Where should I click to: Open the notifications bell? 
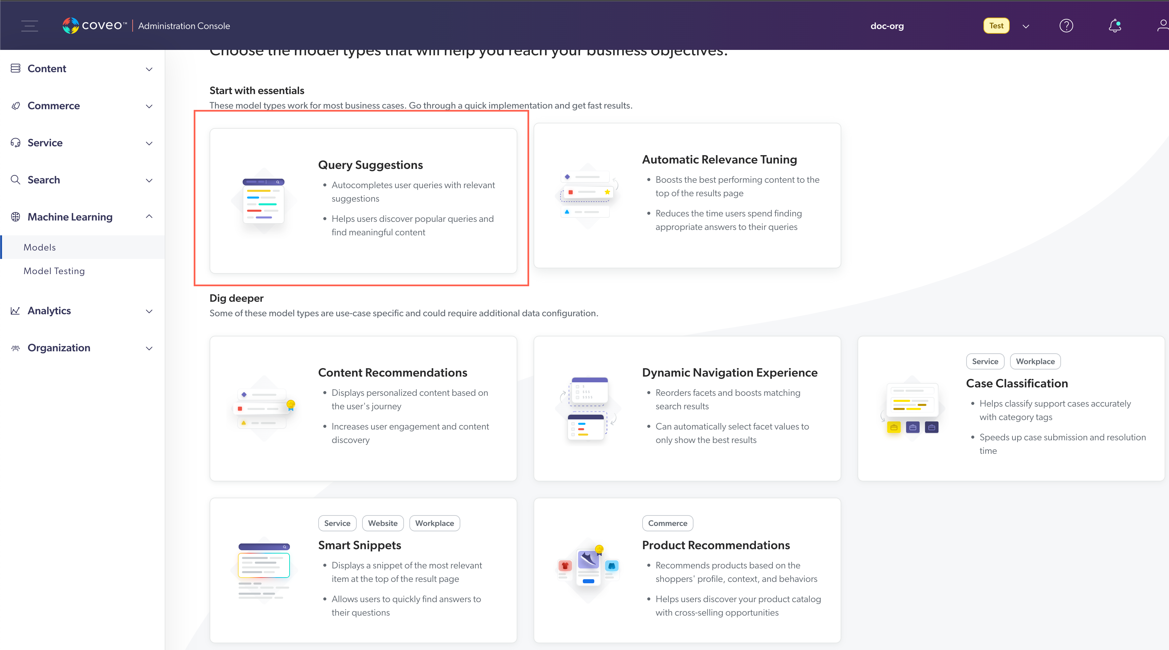[1115, 26]
